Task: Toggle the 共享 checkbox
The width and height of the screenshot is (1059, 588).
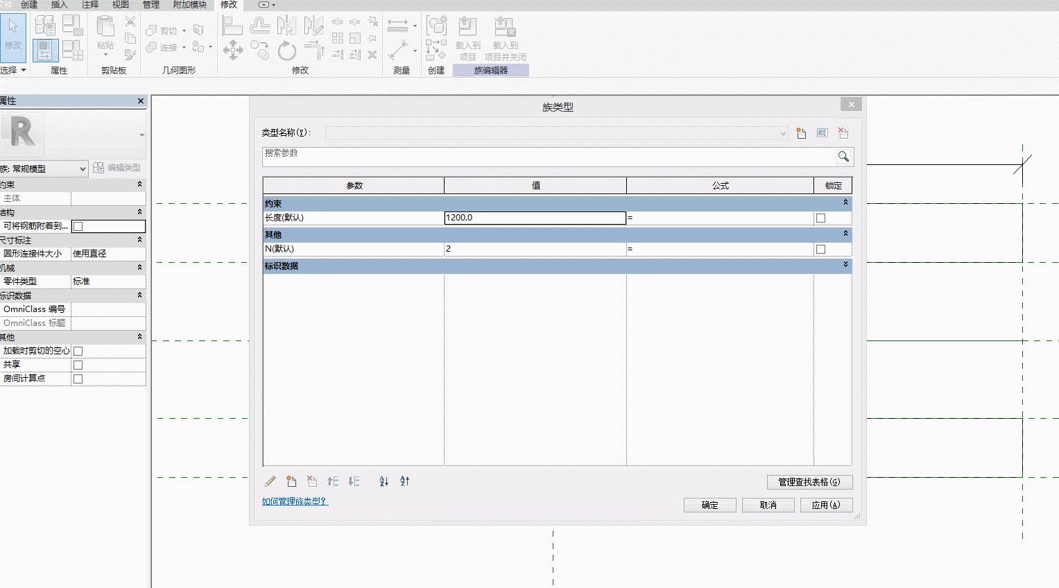Action: click(x=78, y=365)
